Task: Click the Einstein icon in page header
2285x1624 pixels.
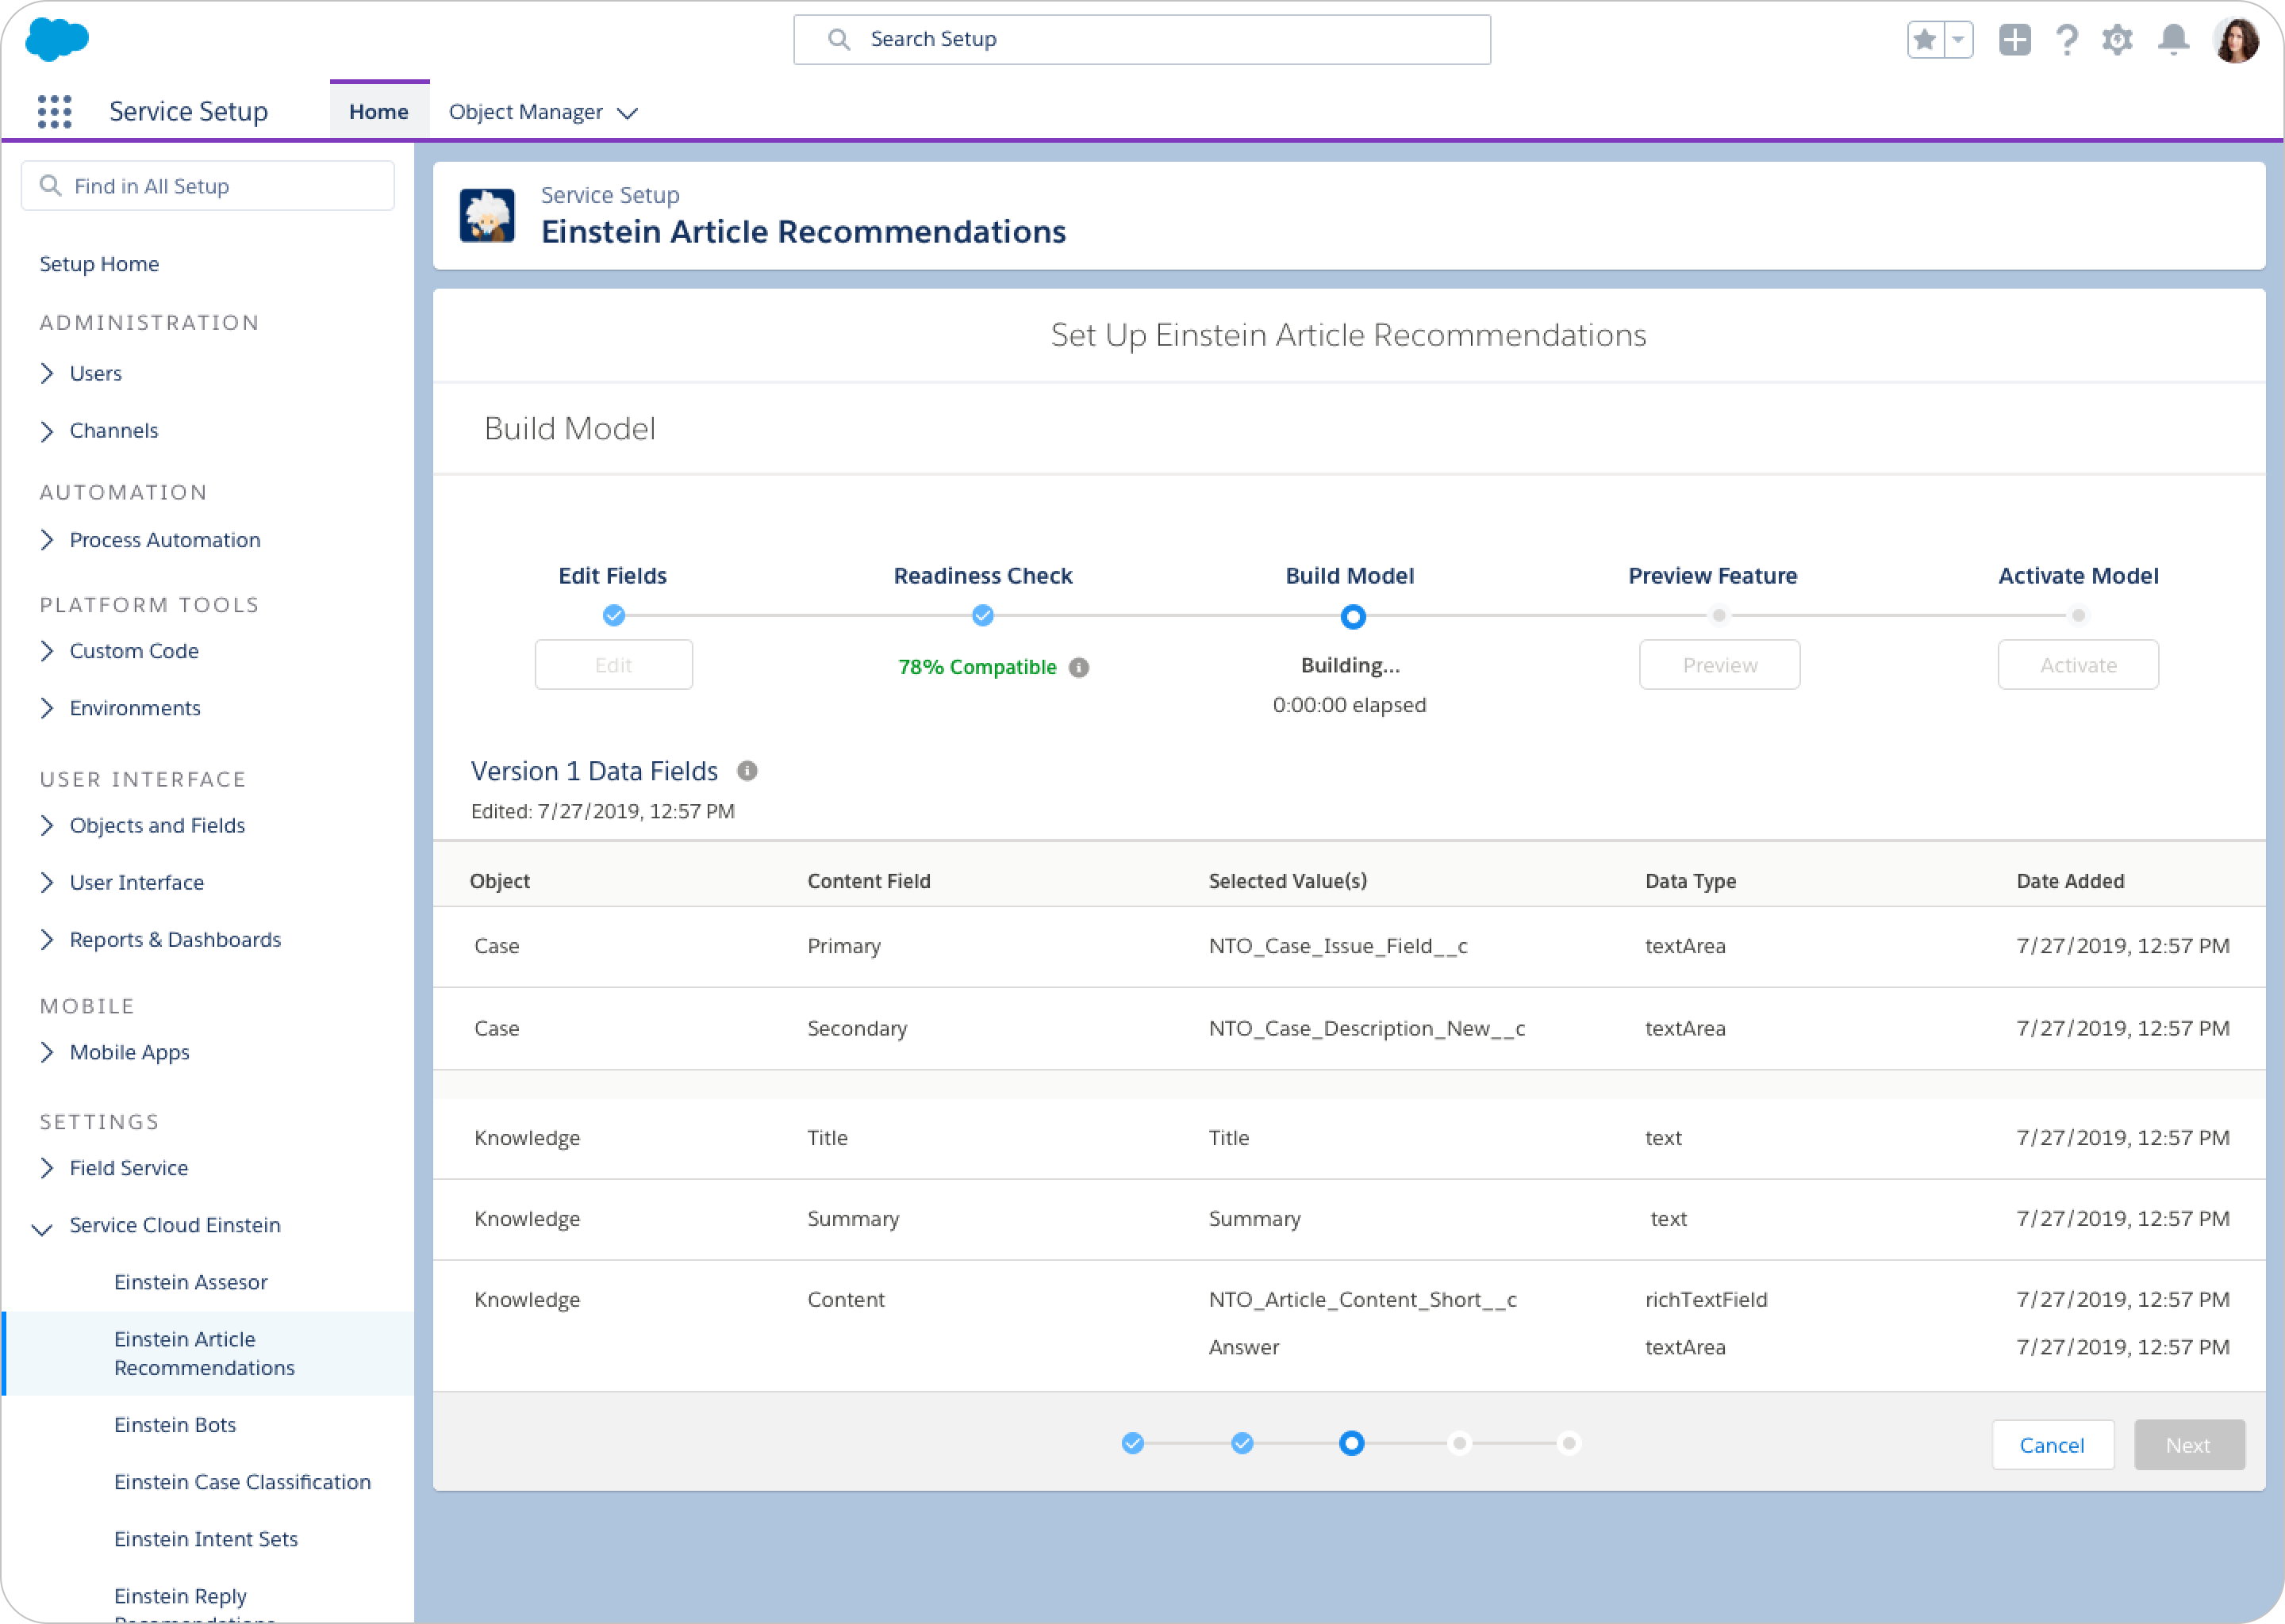Action: click(x=487, y=215)
